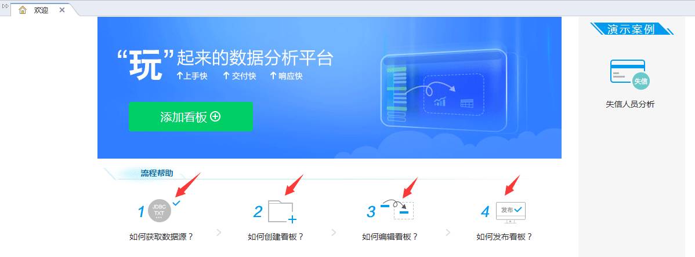The height and width of the screenshot is (257, 695).
Task: Open the 如何发布看板？ help link
Action: [504, 237]
